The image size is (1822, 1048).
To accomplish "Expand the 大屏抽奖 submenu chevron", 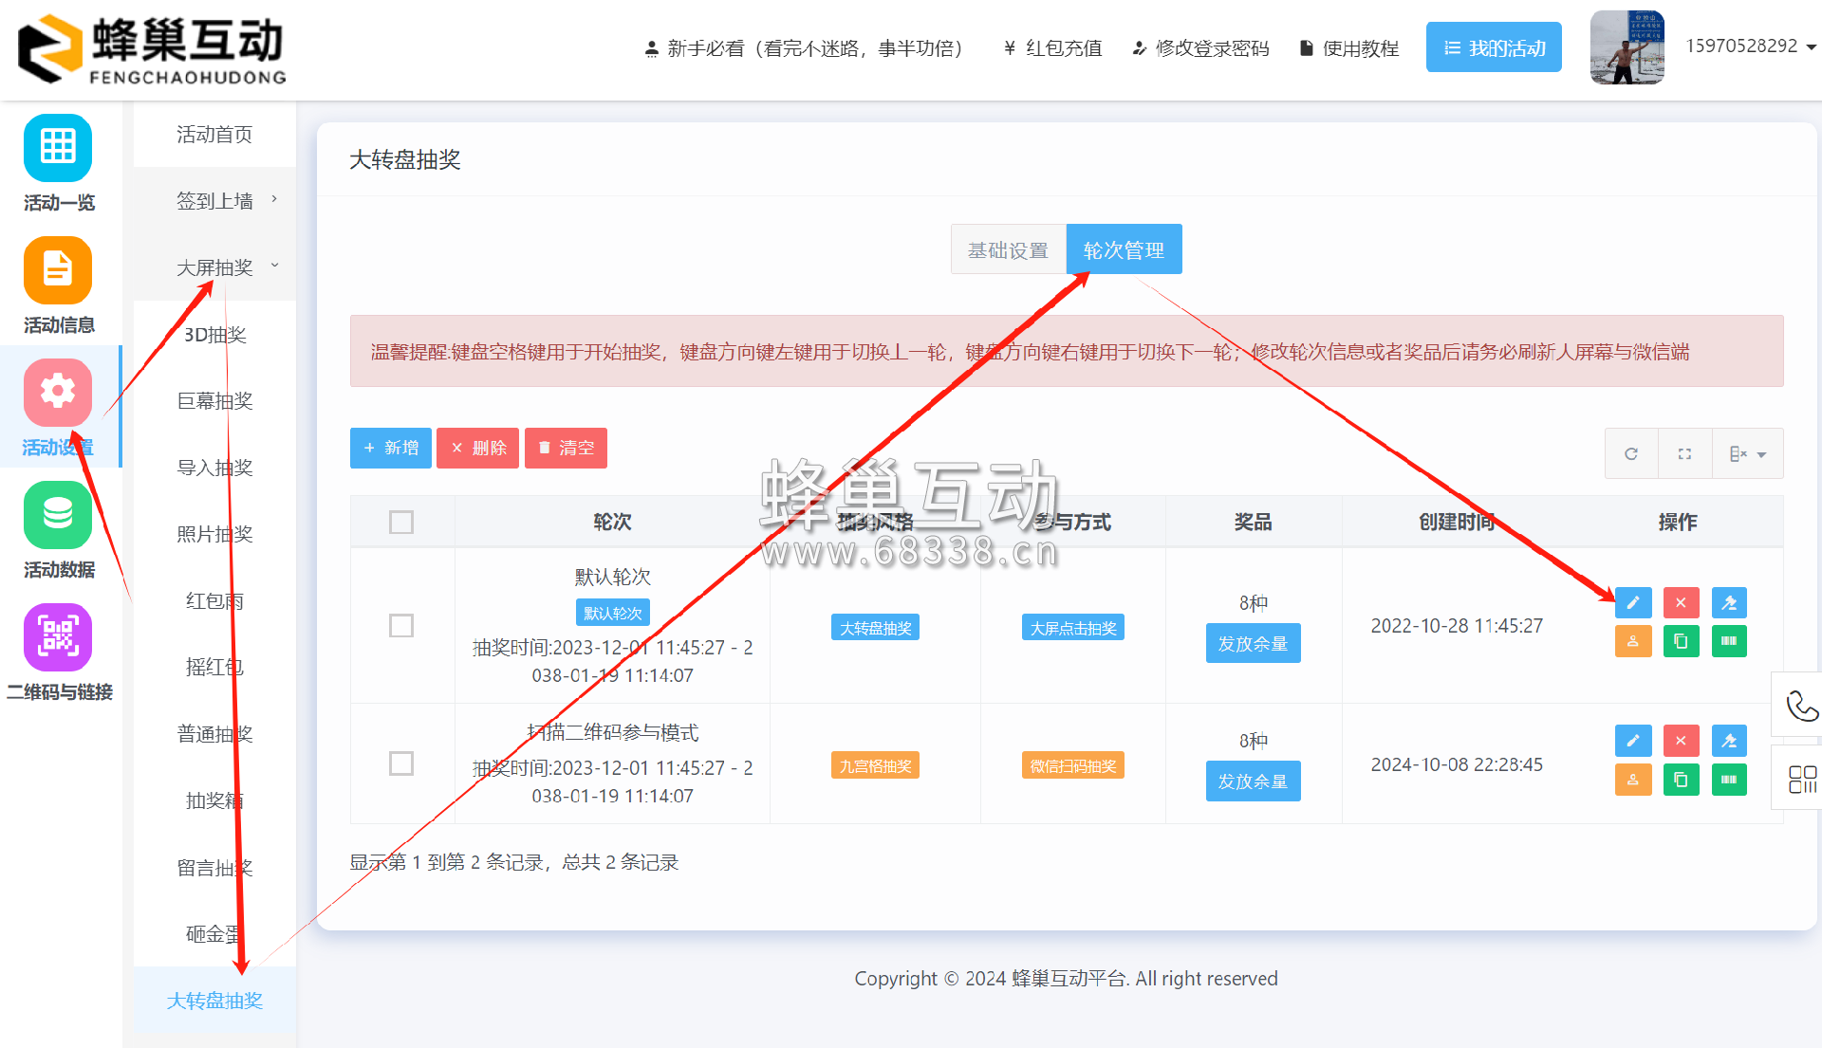I will click(x=274, y=267).
